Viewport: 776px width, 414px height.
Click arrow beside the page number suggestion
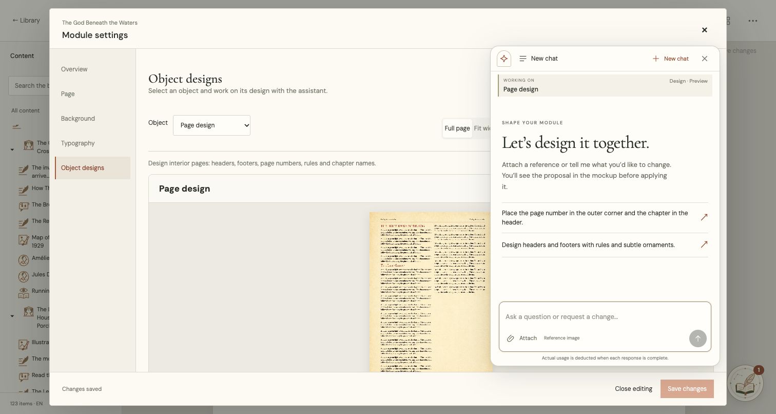click(704, 217)
